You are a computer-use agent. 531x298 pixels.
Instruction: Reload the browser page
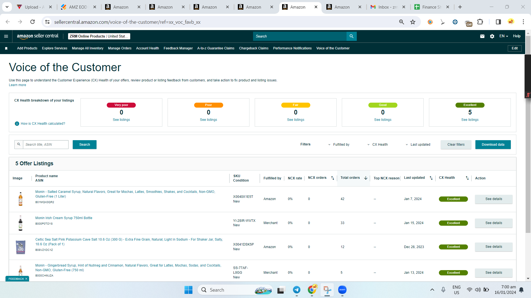(32, 22)
